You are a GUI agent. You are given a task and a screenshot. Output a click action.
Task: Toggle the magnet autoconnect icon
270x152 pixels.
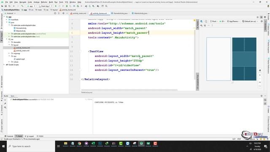[x=205, y=25]
